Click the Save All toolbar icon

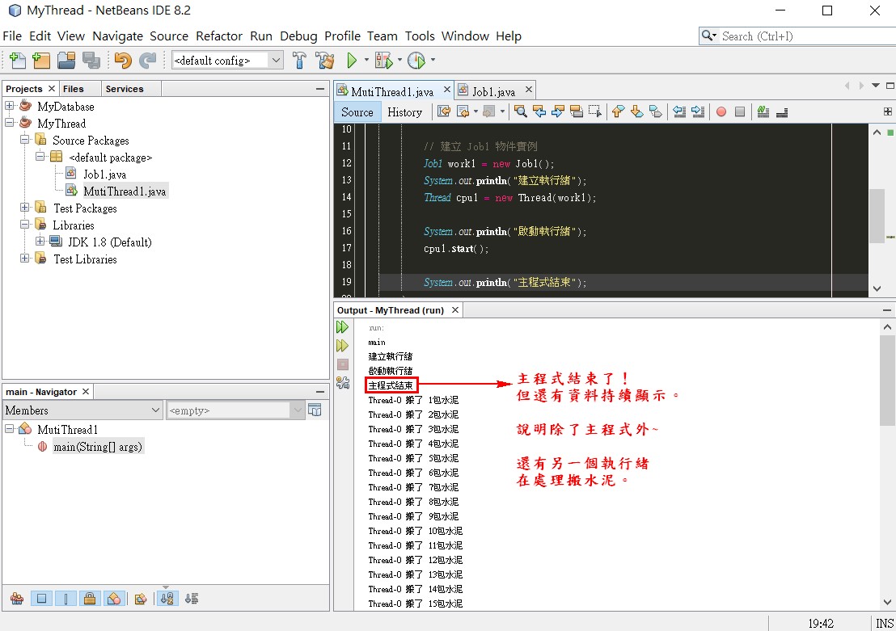point(91,60)
